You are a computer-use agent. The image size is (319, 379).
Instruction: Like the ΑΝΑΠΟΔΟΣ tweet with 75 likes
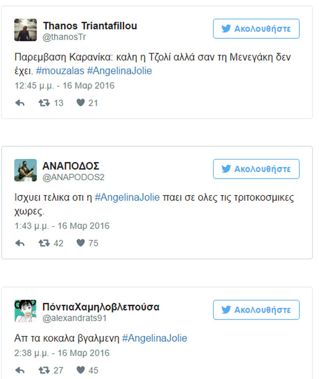point(80,243)
